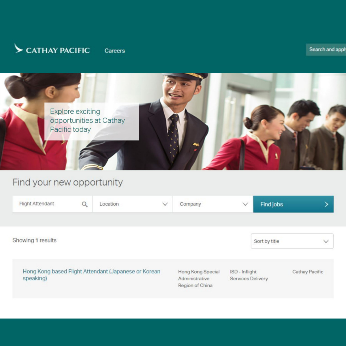Select the Company field label

click(190, 204)
